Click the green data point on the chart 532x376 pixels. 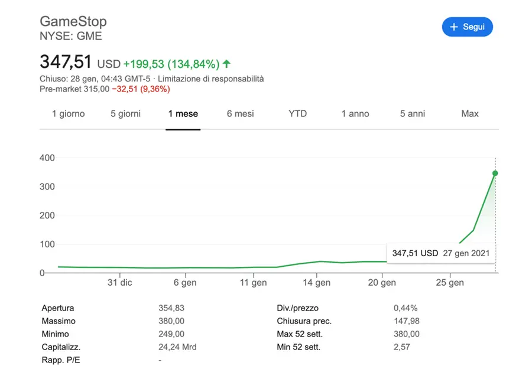(495, 173)
